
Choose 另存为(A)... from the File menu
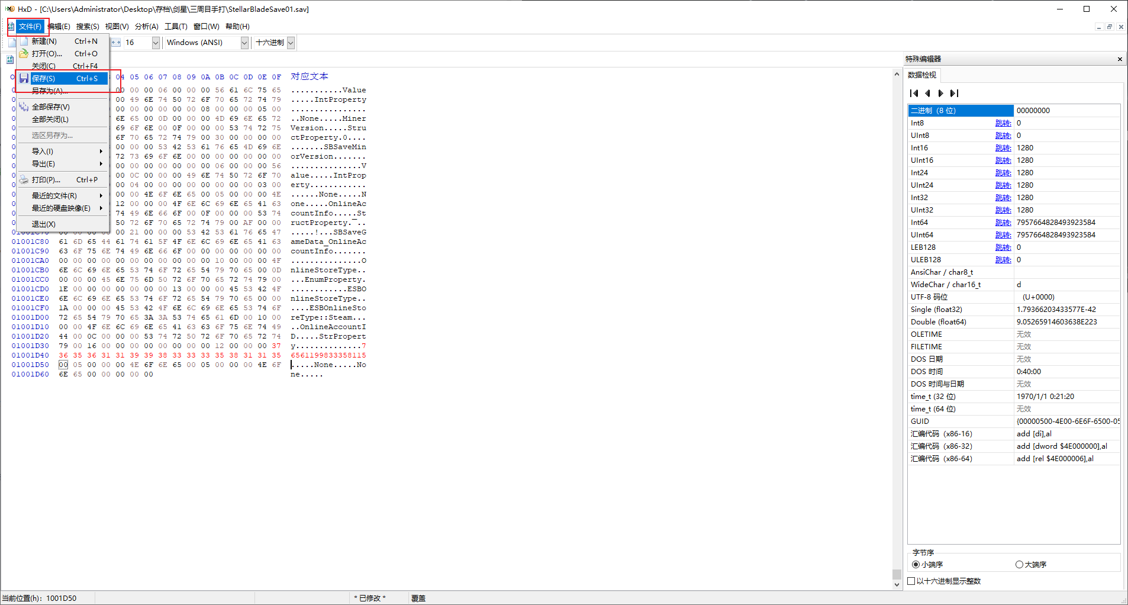(50, 91)
